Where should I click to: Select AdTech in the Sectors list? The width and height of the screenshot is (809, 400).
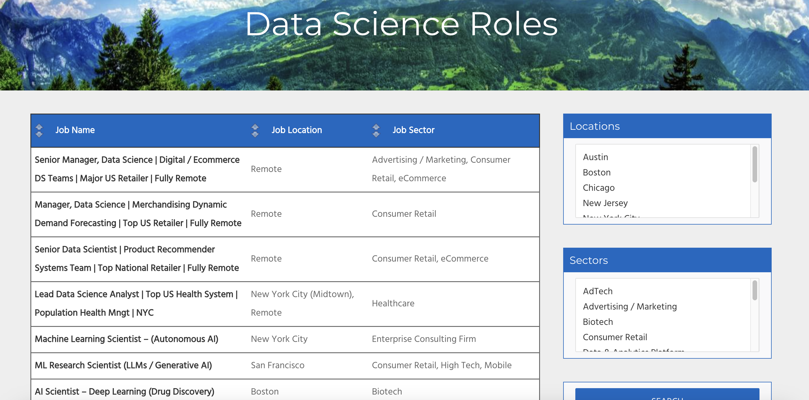[597, 291]
